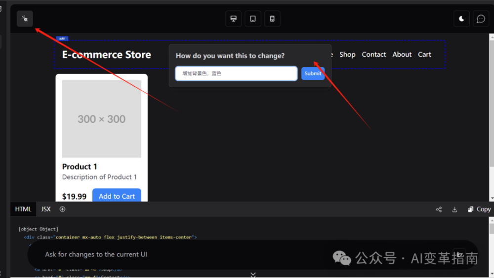Toggle dark mode with moon icon
The height and width of the screenshot is (278, 494).
(x=461, y=19)
